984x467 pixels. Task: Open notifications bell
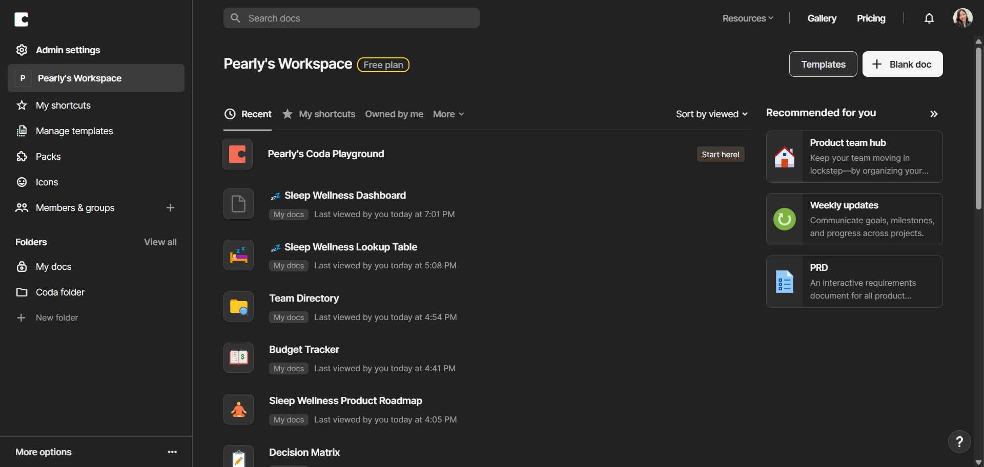point(929,18)
